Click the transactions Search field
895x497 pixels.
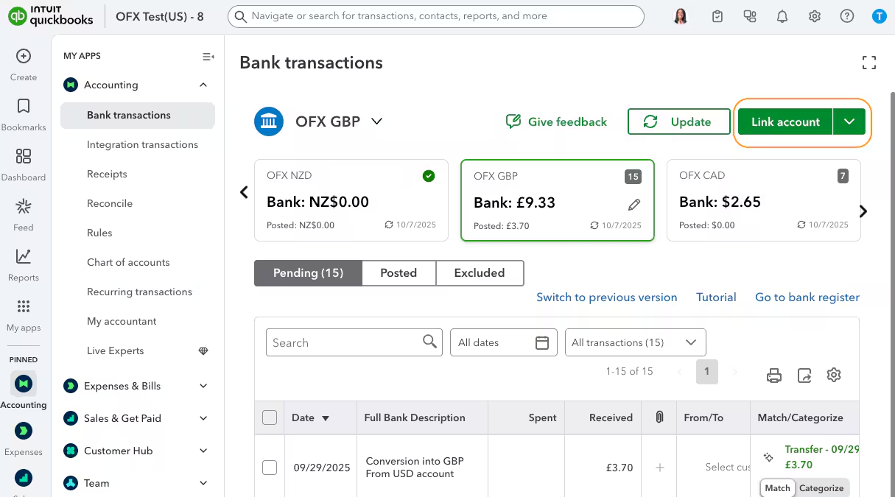tap(345, 342)
